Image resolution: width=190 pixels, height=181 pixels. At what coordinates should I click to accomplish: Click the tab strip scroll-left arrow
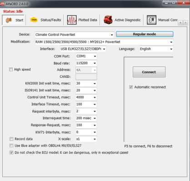[x=180, y=23]
